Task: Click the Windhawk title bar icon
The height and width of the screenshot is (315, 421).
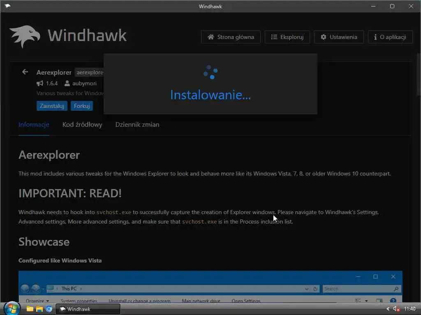Action: [7, 6]
